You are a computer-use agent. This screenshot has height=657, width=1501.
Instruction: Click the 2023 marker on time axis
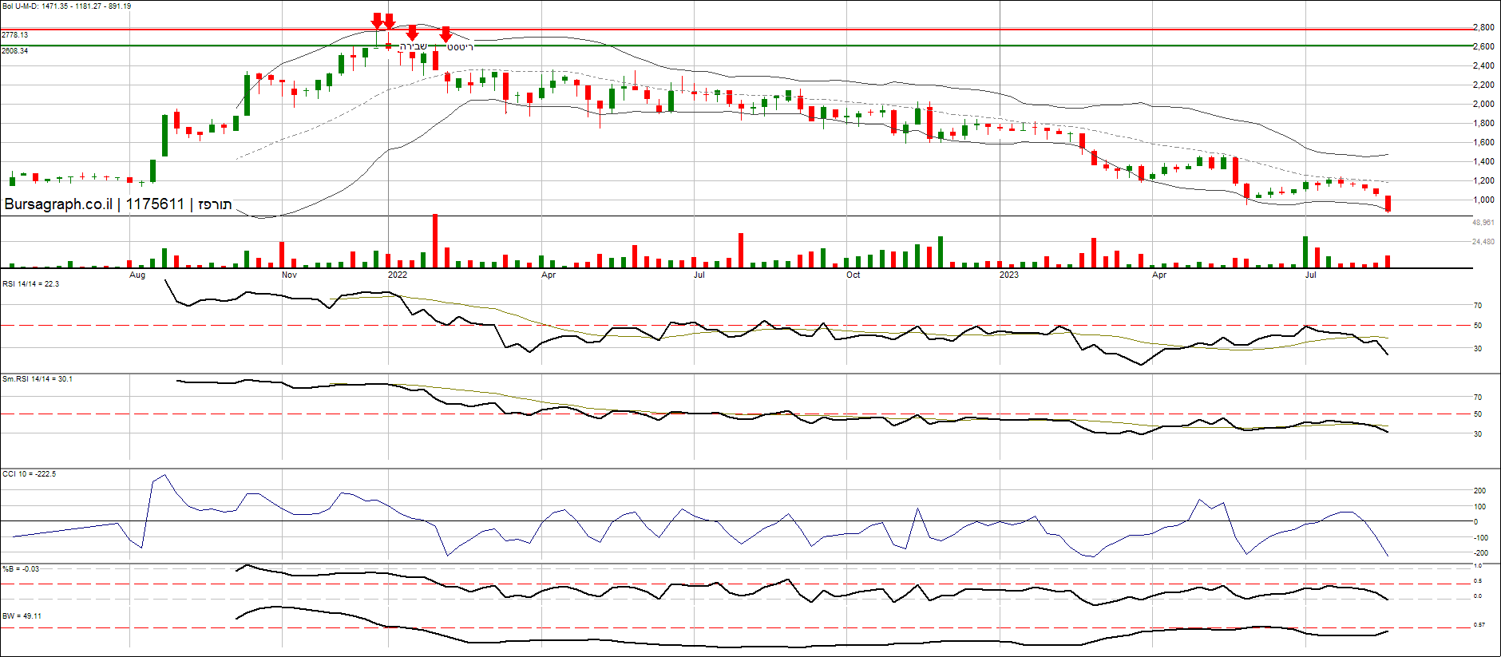1009,275
